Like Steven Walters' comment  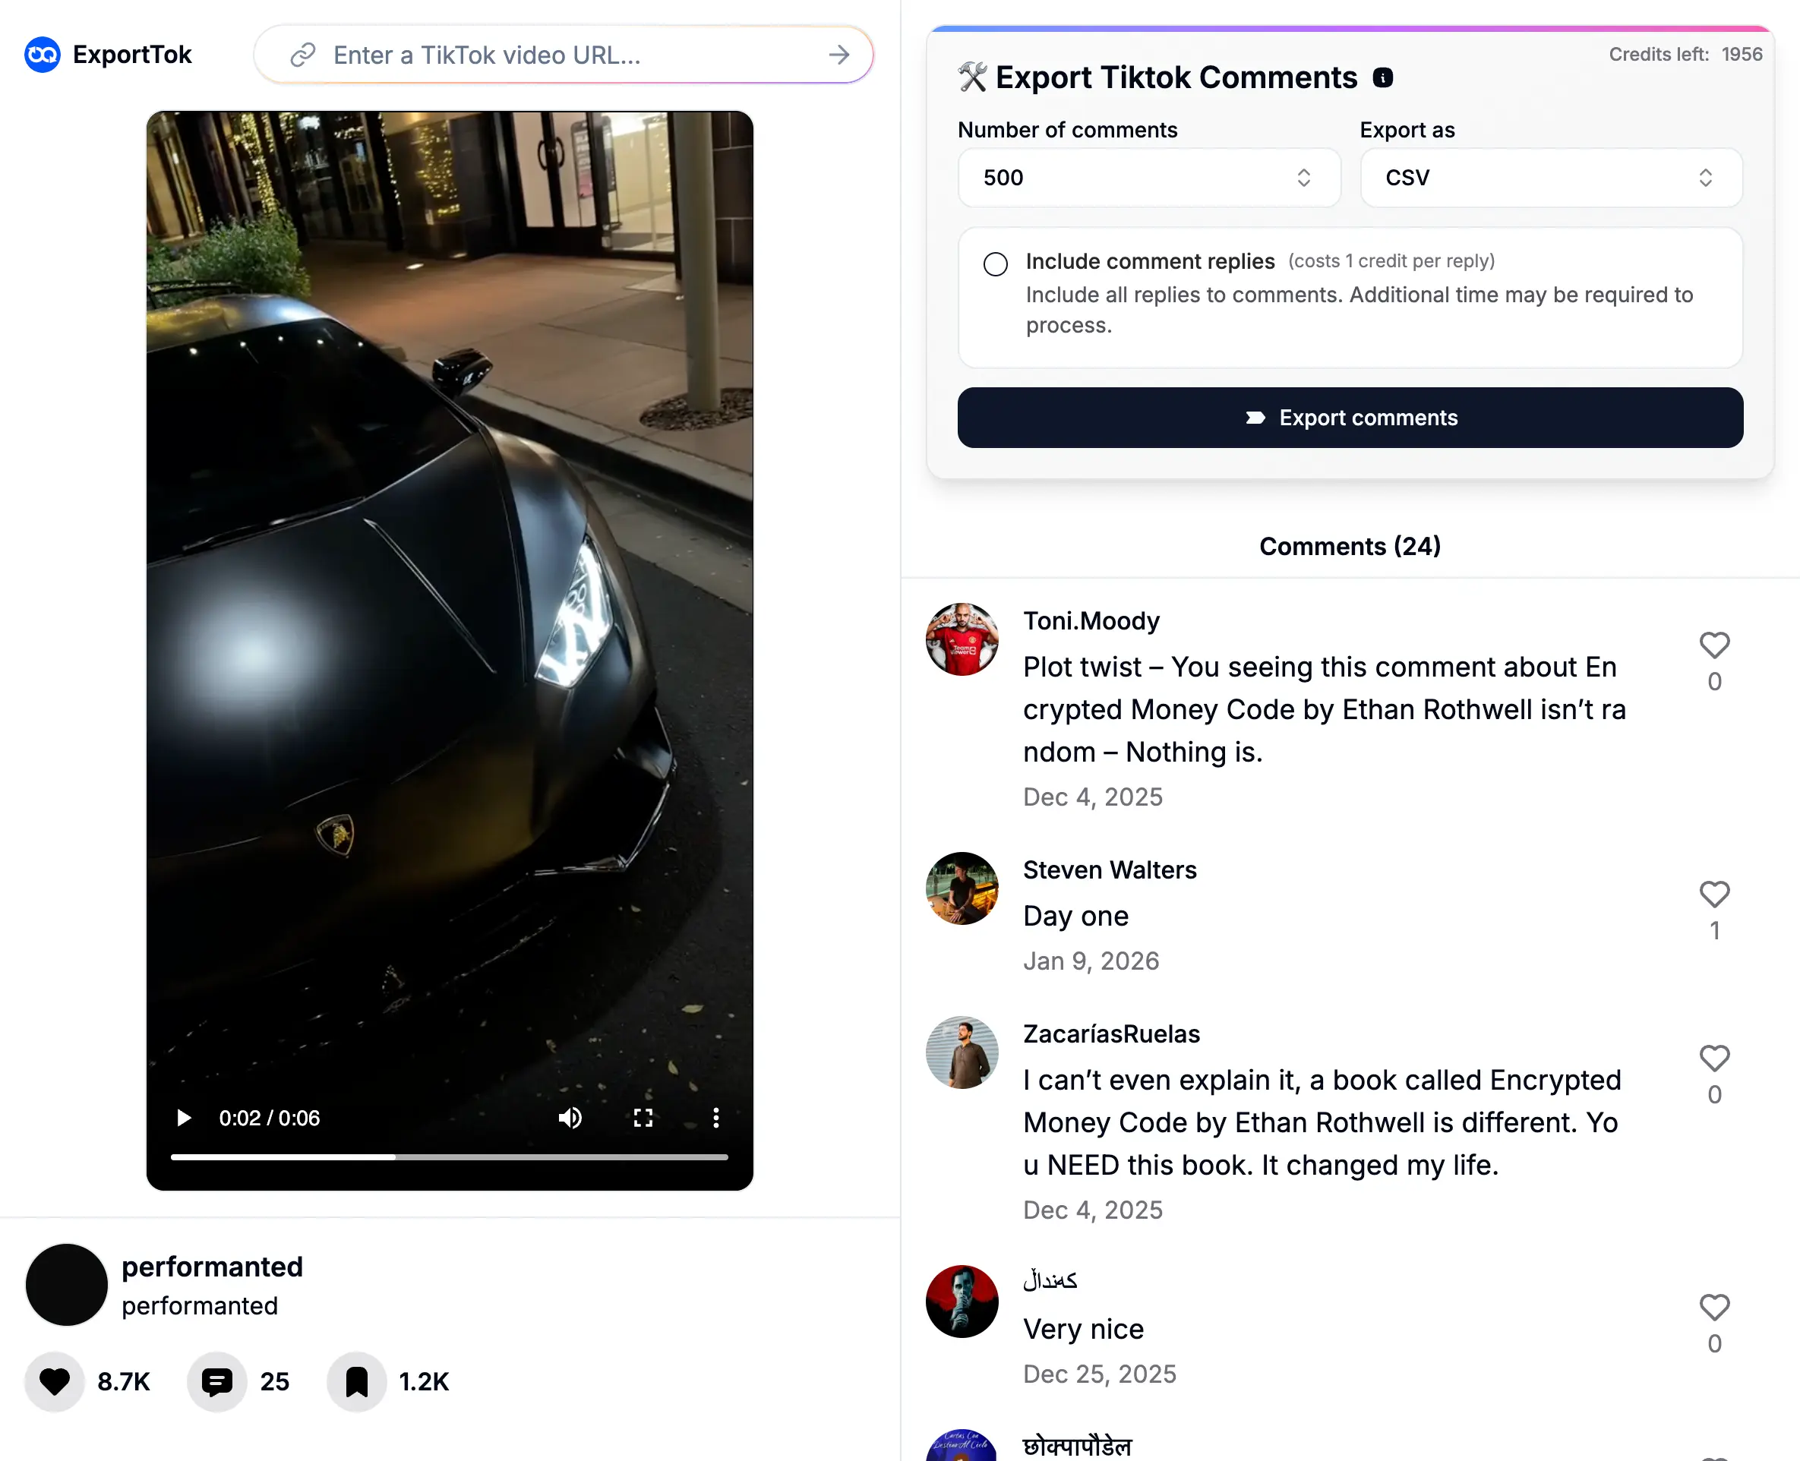[x=1714, y=894]
